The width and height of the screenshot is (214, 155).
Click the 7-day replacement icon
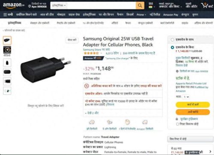tap(128, 122)
